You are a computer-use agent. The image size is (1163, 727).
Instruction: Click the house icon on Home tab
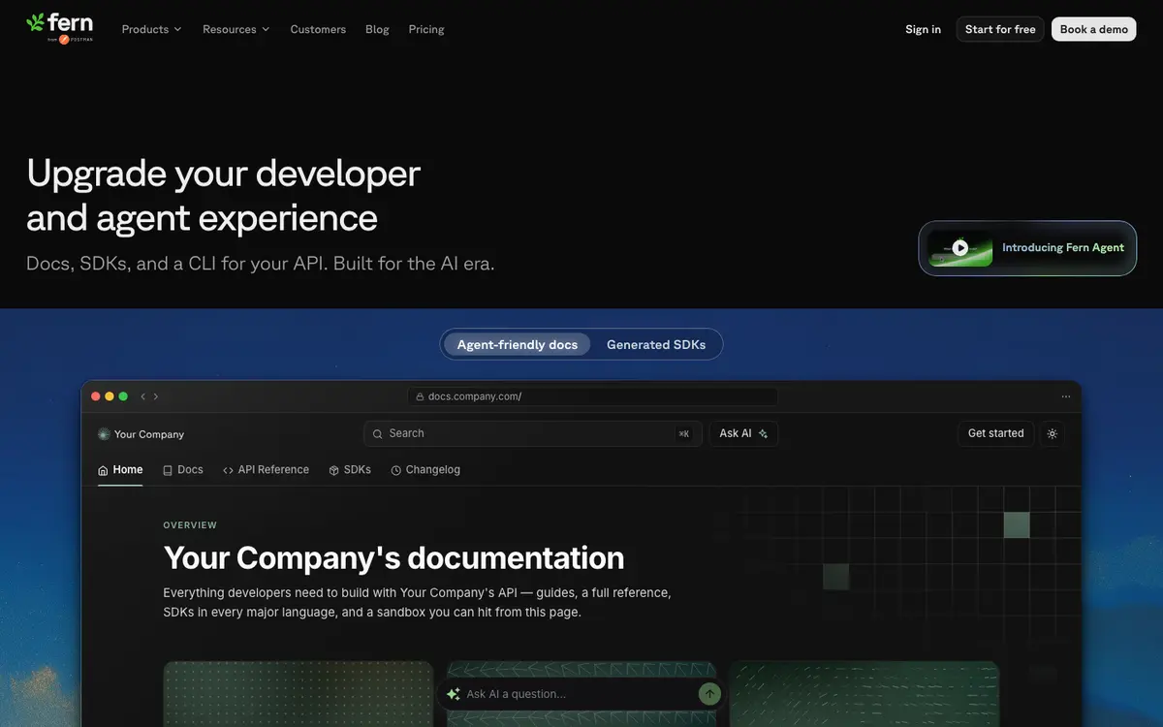[x=103, y=470]
